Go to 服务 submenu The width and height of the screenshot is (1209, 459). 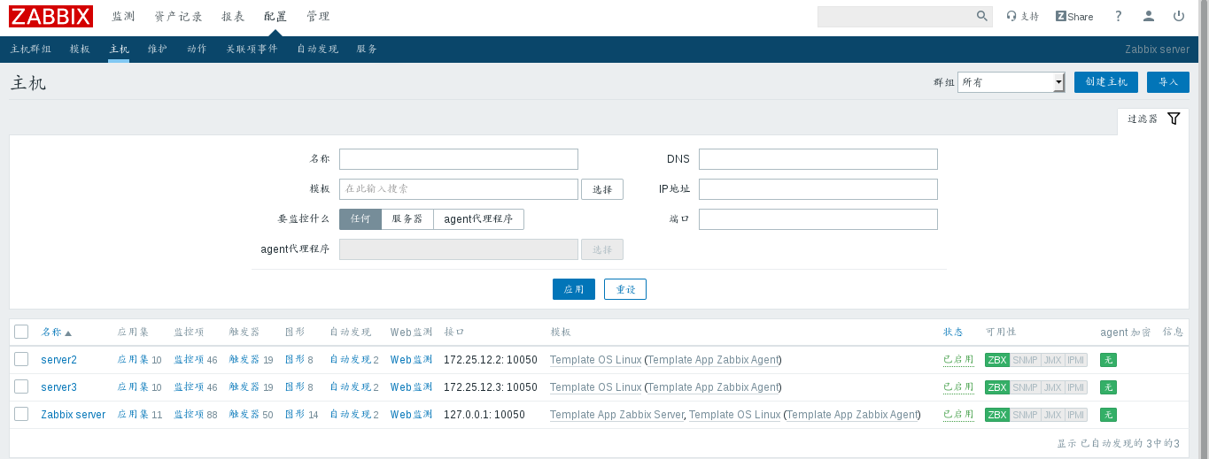point(367,50)
